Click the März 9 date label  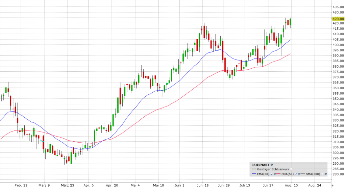pyautogui.click(x=44, y=185)
